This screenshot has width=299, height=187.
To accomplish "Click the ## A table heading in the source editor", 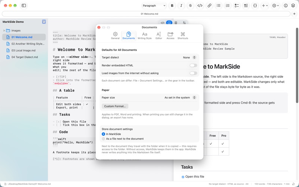I will tap(64, 91).
